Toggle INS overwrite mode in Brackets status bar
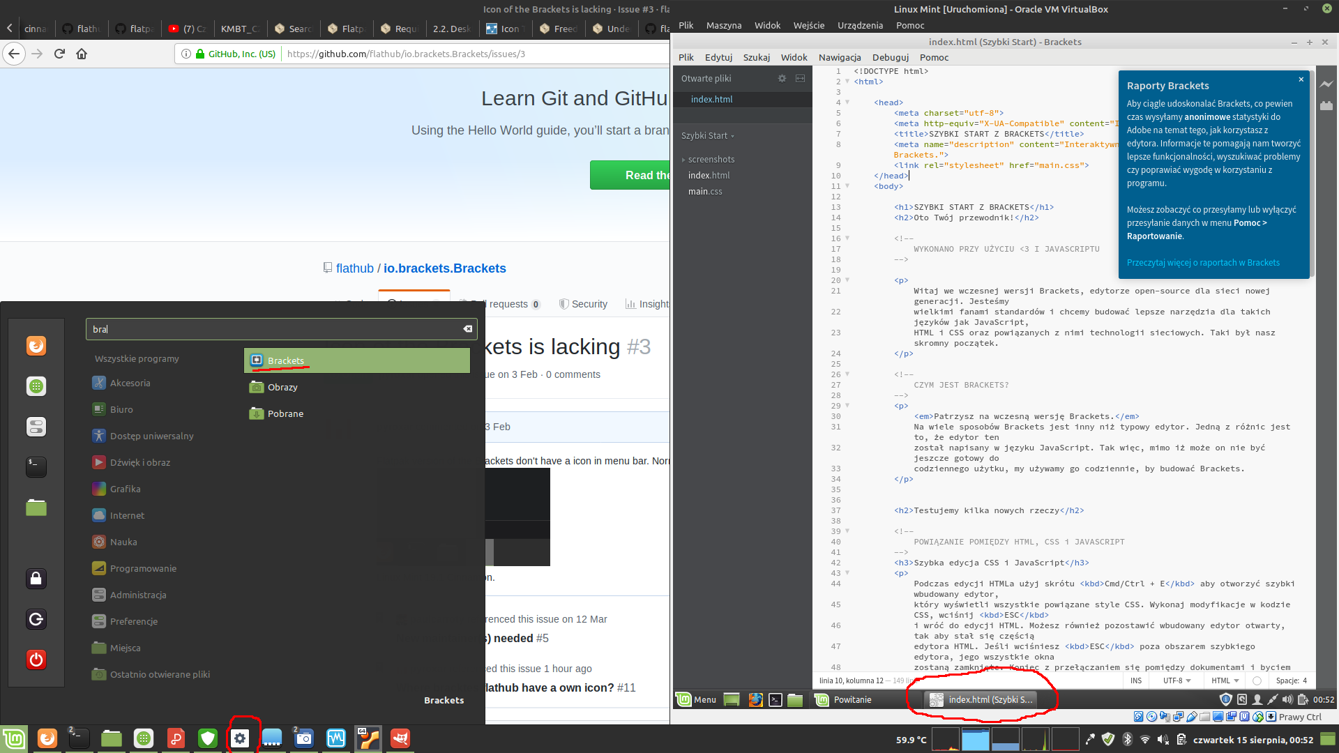The image size is (1339, 753). point(1136,680)
